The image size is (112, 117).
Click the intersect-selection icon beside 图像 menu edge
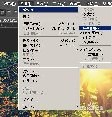click(16, 12)
